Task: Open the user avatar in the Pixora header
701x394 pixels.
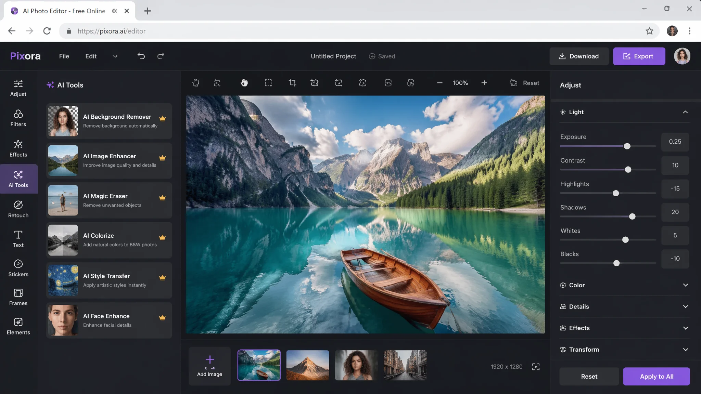Action: [682, 56]
